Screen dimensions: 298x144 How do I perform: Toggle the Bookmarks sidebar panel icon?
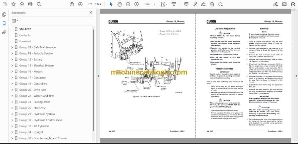[4, 24]
